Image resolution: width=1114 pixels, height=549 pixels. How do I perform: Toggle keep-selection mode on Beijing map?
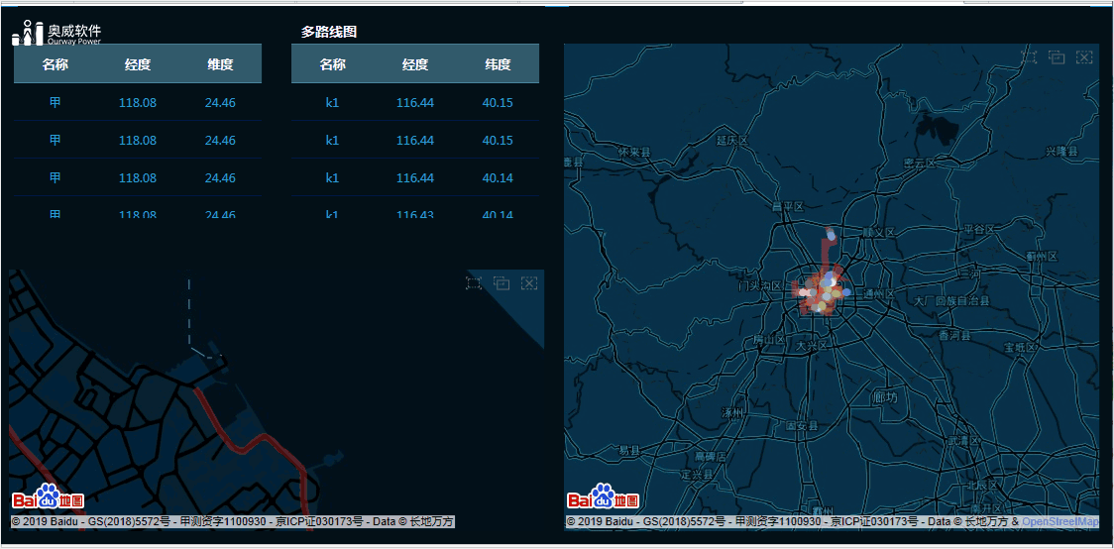point(1057,57)
